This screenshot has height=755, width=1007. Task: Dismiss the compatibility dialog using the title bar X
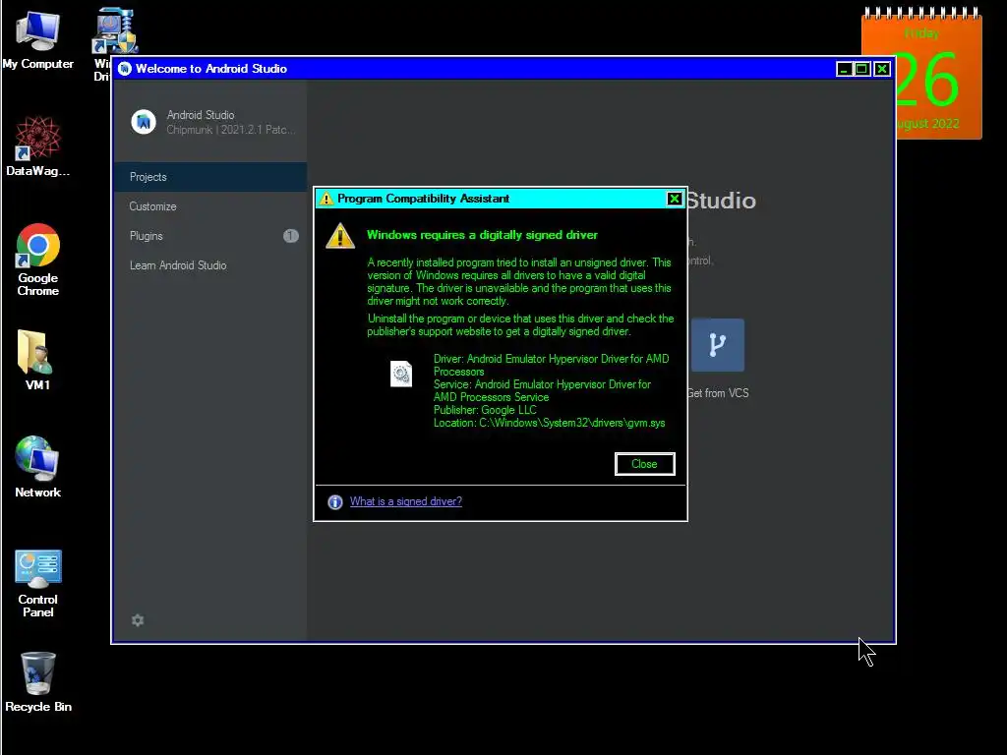pos(675,199)
